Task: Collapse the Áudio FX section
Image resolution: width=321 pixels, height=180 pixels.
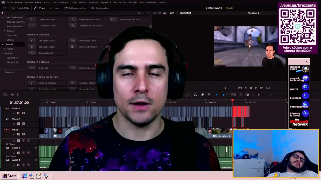Action: click(2, 53)
